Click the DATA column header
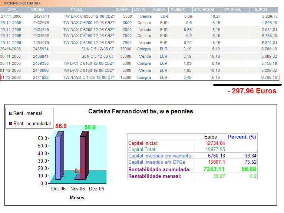The height and width of the screenshot is (213, 284). coord(14,10)
